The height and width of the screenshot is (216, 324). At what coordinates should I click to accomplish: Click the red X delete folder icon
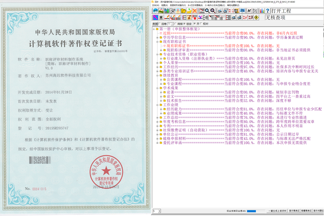(x=195, y=11)
